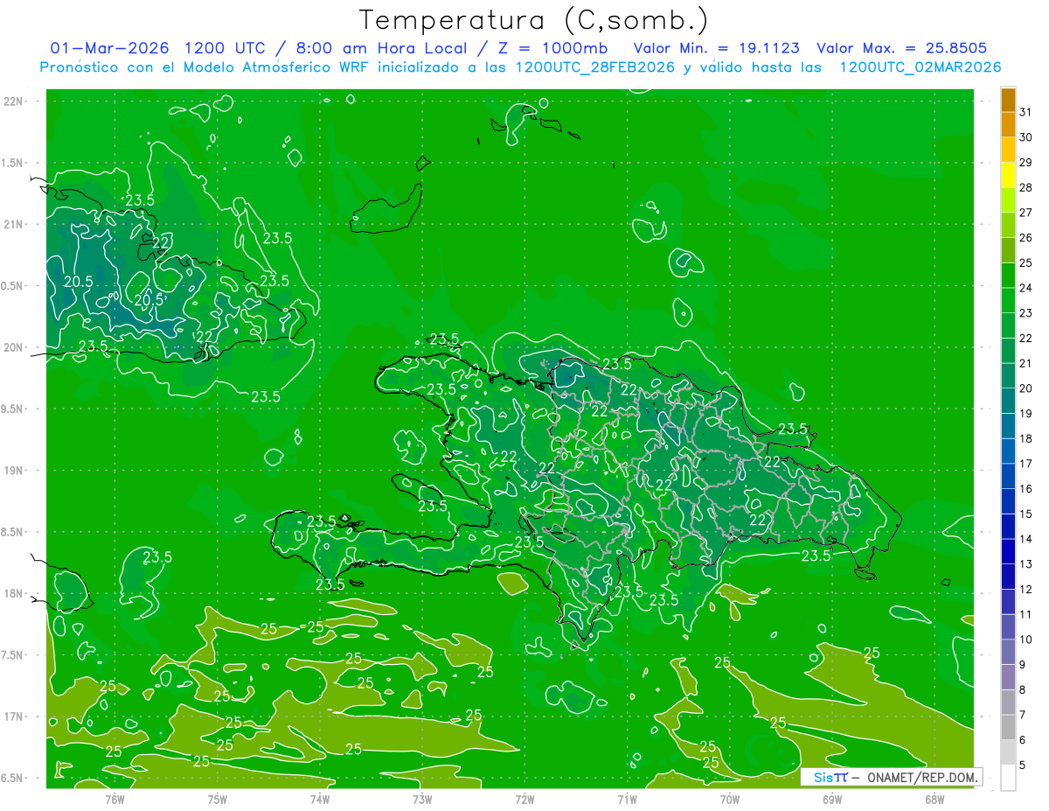Click the longitude label "75W"
Viewport: 1049px width, 811px height.
(217, 799)
